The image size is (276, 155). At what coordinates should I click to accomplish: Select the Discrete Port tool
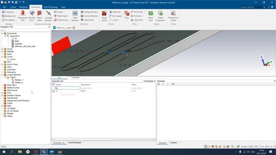(x=31, y=16)
